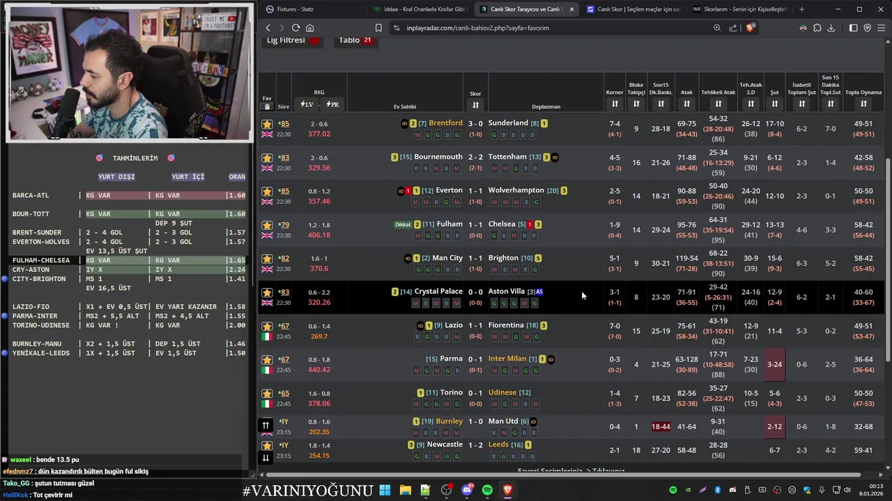Open browser extensions puzzle icon
The width and height of the screenshot is (892, 501).
(817, 28)
